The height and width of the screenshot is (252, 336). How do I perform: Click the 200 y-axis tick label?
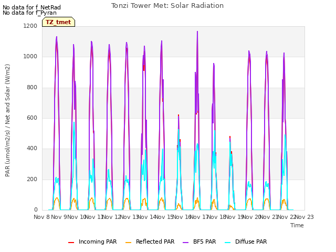(x=32, y=180)
